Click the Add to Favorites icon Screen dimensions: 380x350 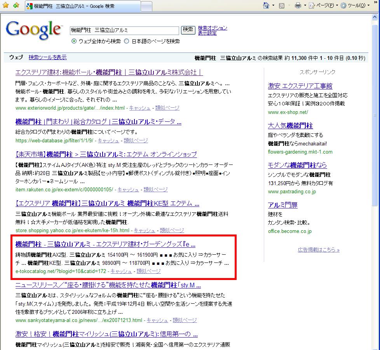tap(16, 5)
